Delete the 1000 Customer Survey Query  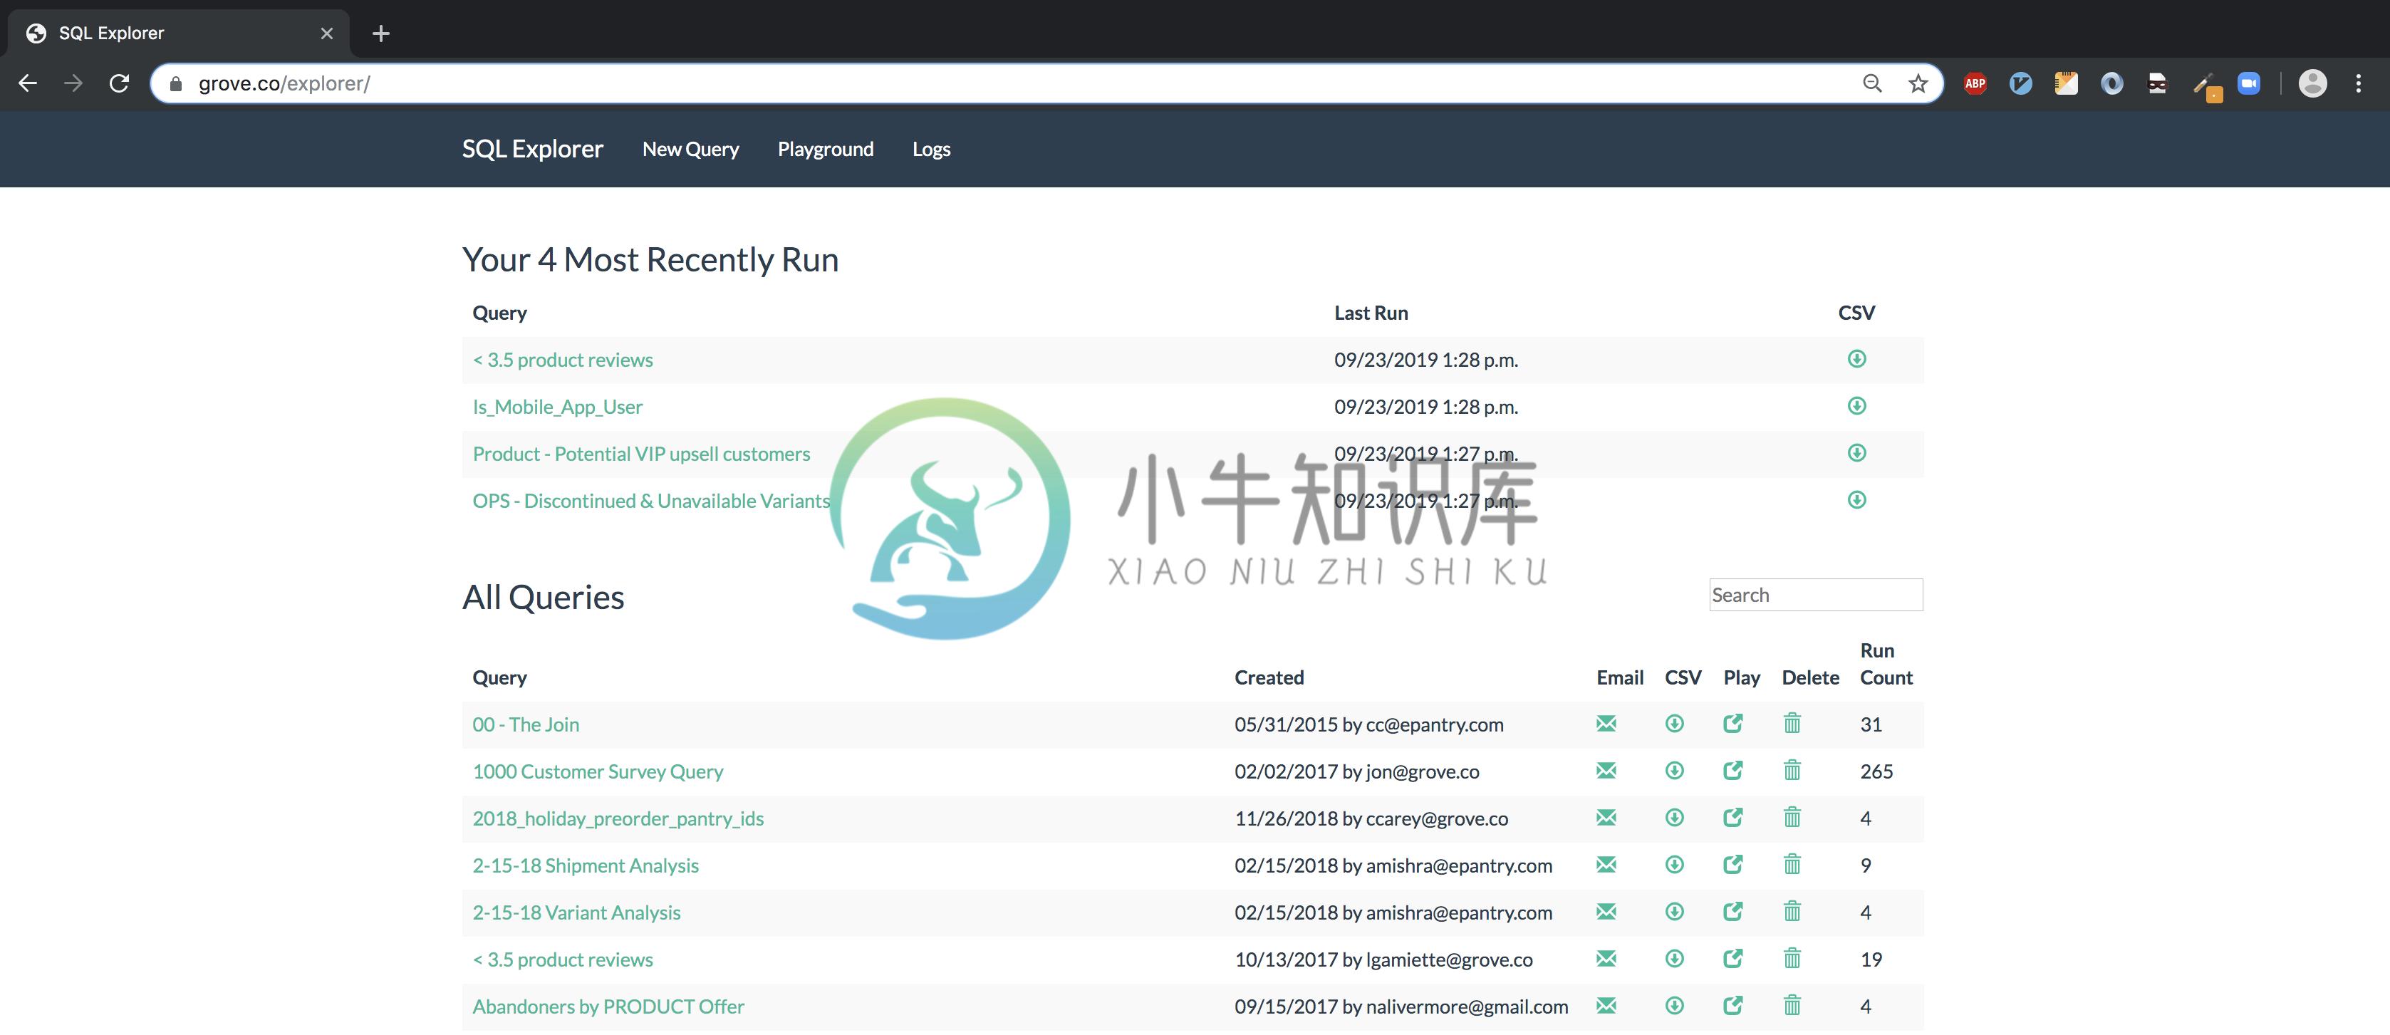click(1792, 771)
